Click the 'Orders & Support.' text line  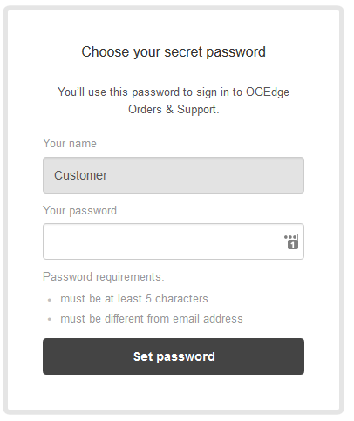coord(174,110)
